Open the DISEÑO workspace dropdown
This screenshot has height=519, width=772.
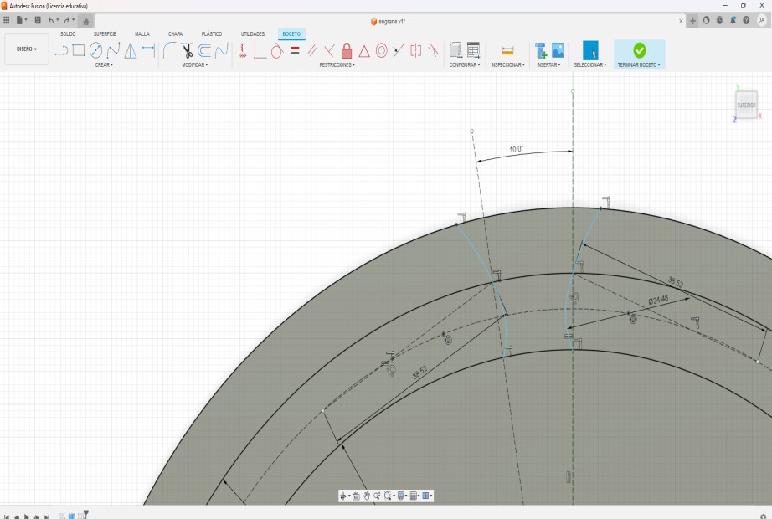(x=27, y=49)
